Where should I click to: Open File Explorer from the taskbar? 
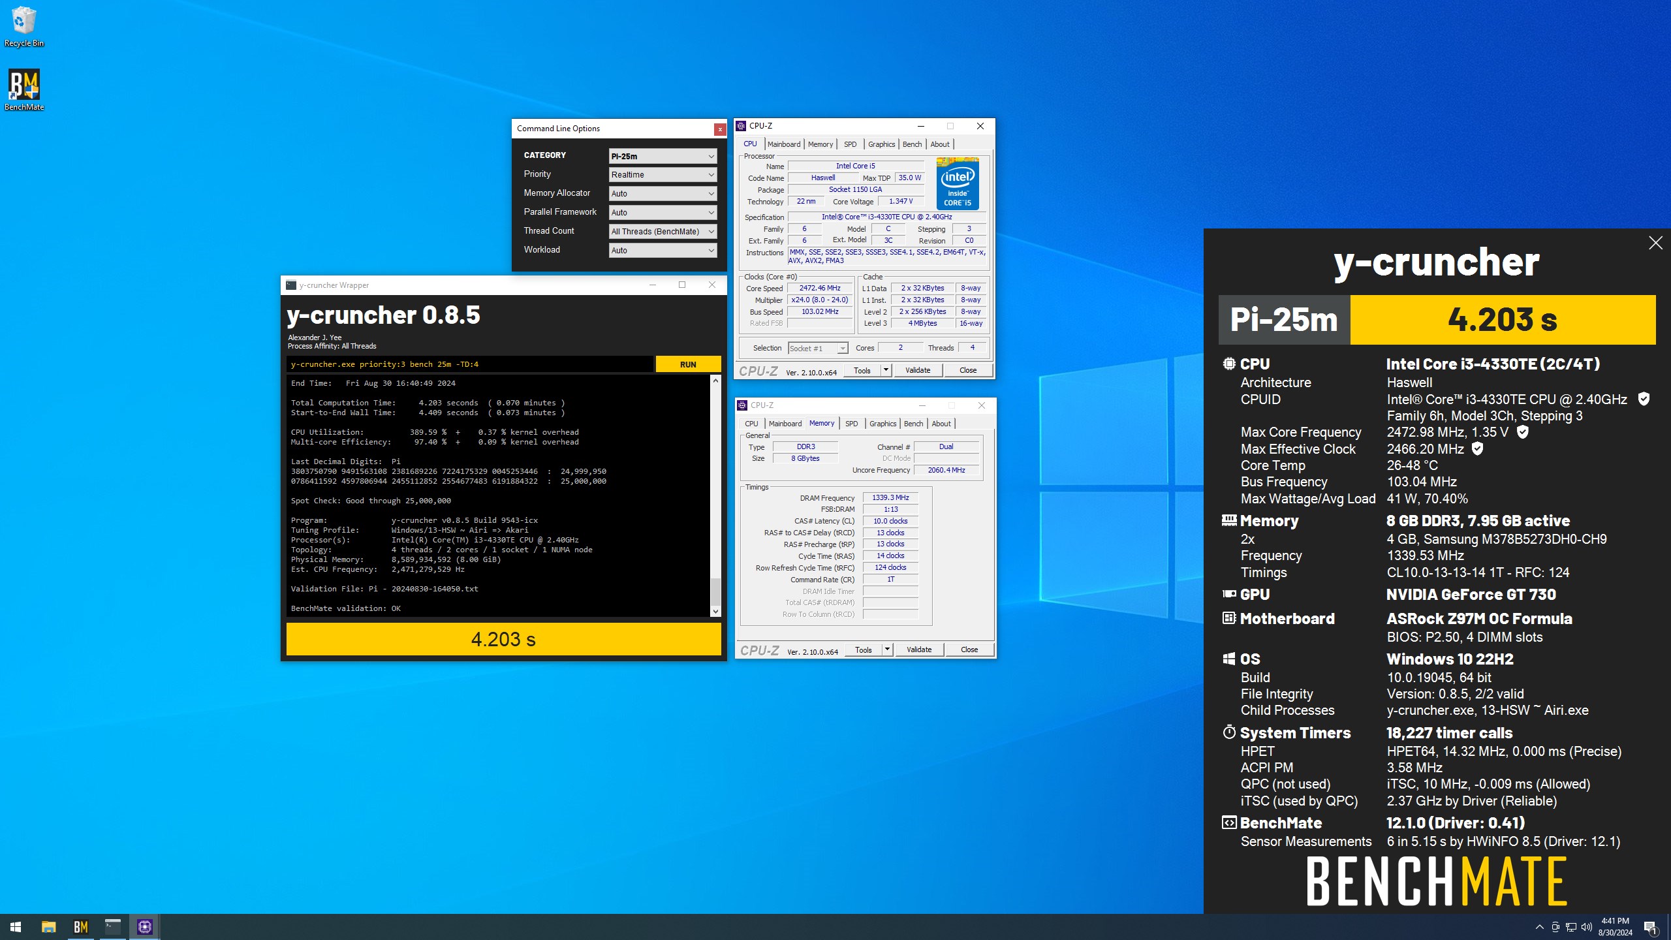click(48, 926)
